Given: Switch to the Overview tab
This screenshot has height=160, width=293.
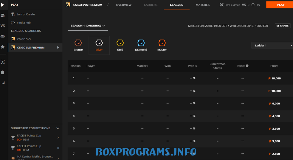Looking at the screenshot, I should (124, 5).
